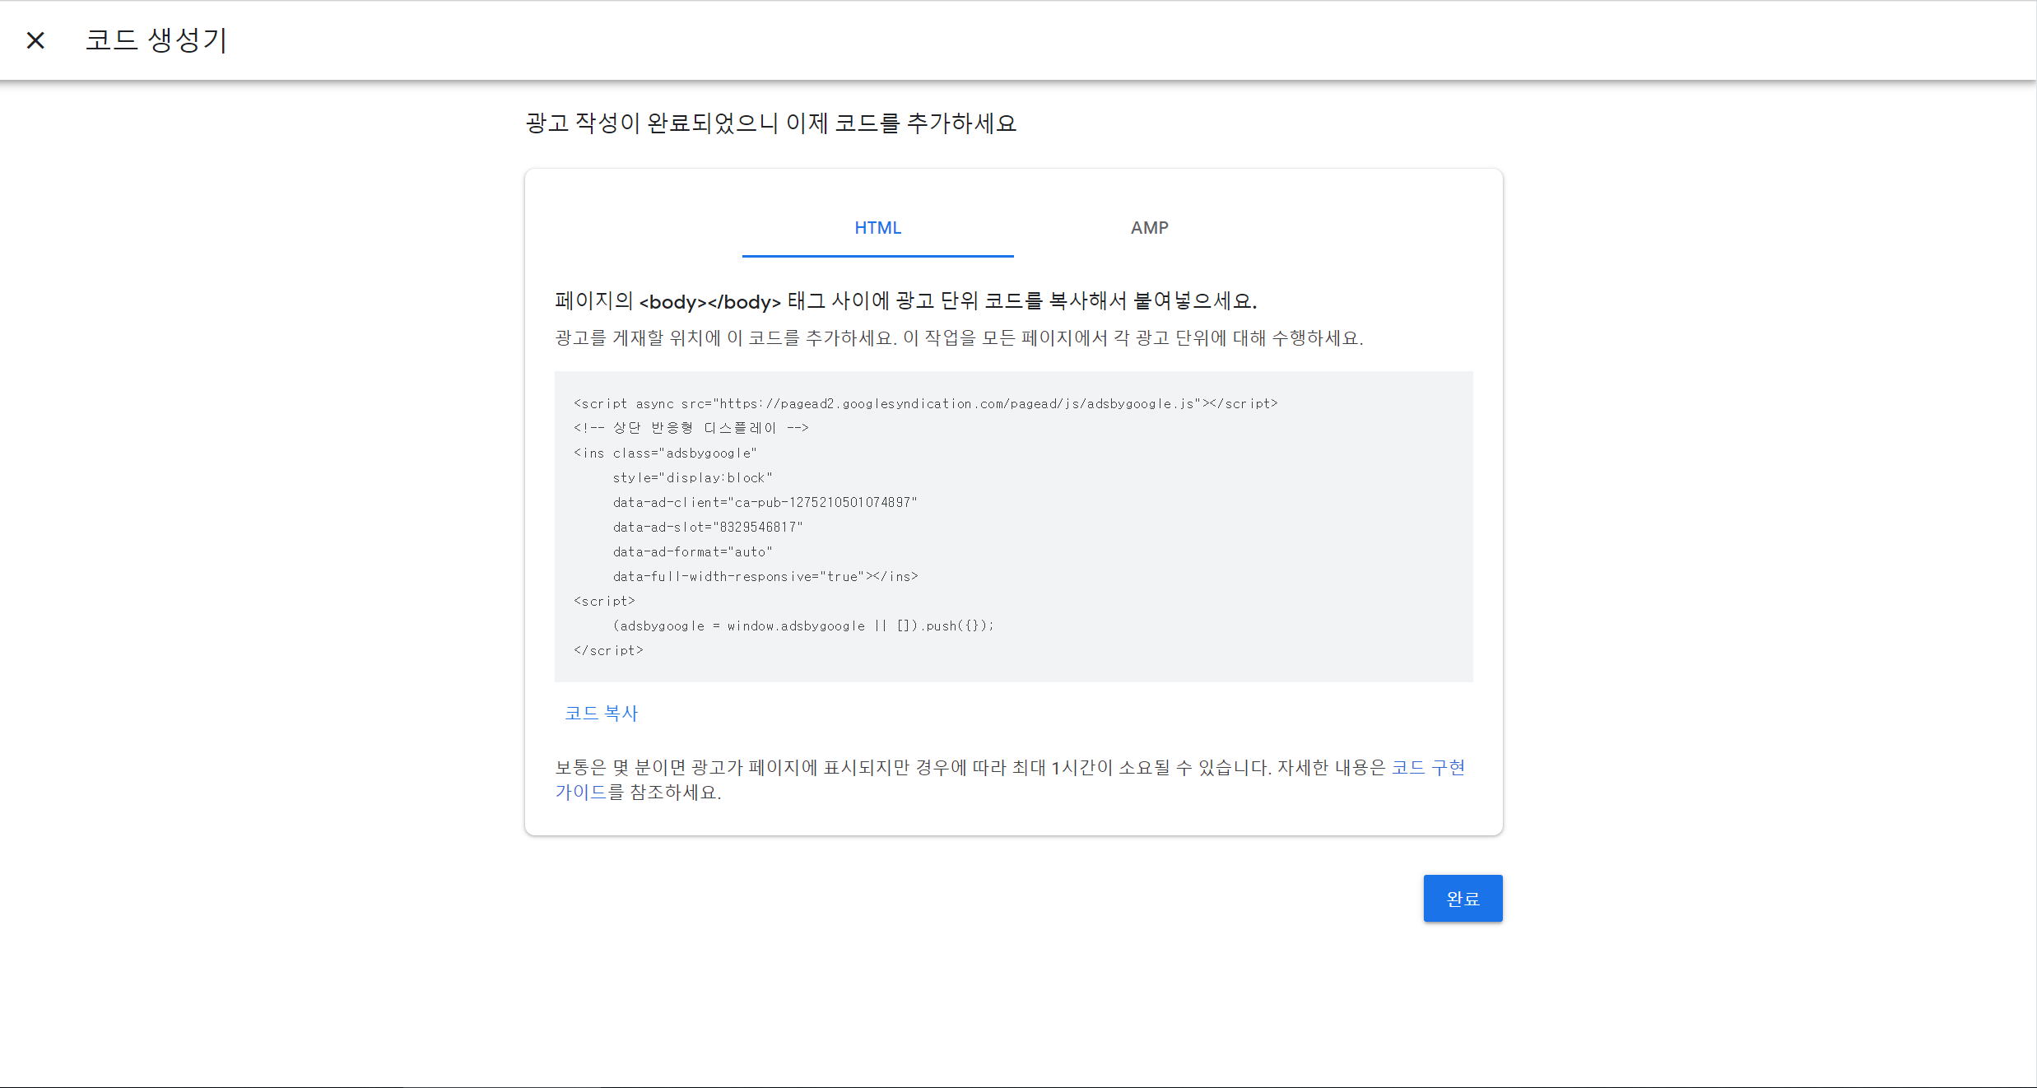Click the ins class="adsbygoogle" line

pyautogui.click(x=665, y=453)
